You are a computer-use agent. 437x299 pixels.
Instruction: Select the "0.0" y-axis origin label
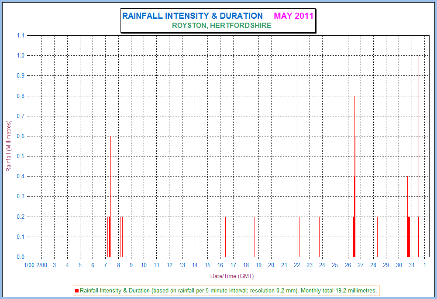click(21, 257)
